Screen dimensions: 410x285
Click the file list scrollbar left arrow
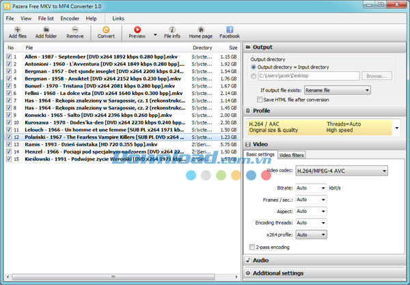pos(8,277)
